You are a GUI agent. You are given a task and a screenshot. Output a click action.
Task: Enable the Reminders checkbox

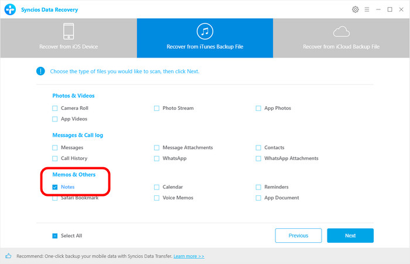(x=258, y=187)
